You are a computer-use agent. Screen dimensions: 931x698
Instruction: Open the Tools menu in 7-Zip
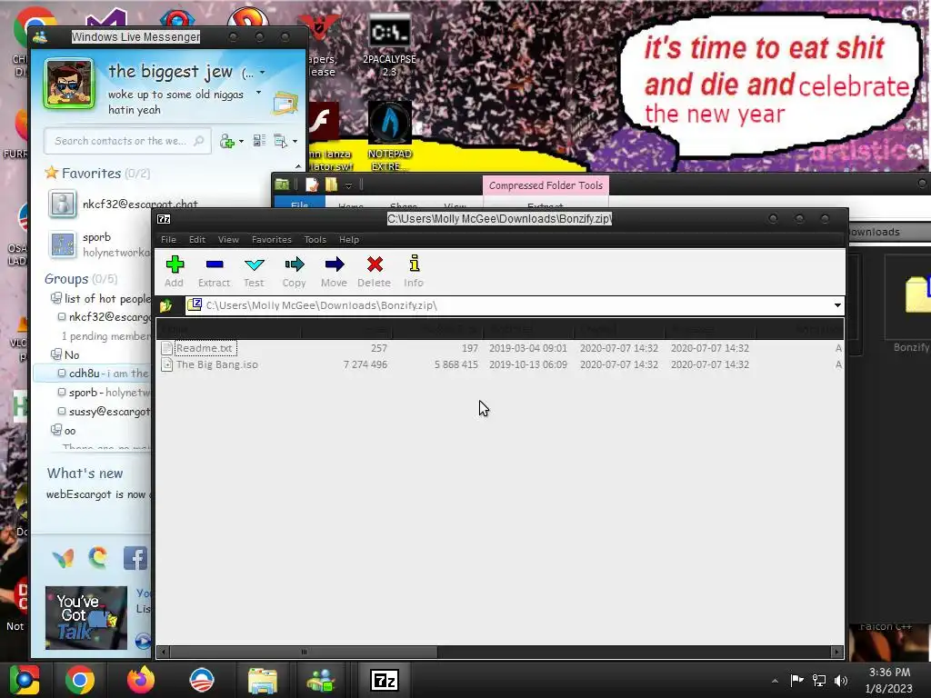pyautogui.click(x=315, y=240)
